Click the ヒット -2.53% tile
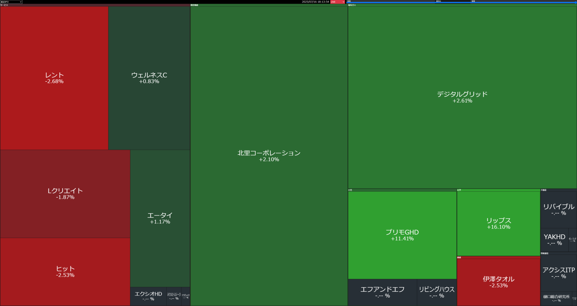Screen dimensions: 577x306 [x=65, y=272]
